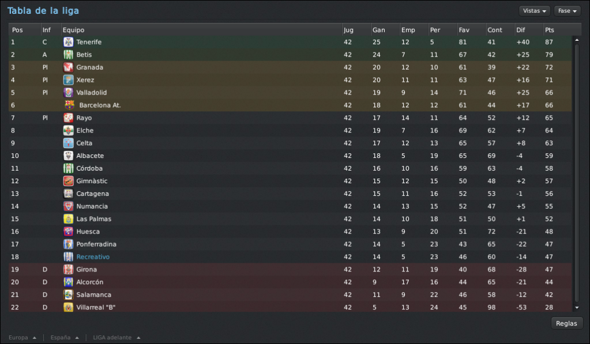Select the Barcelona At. crest icon
The image size is (590, 344).
point(70,105)
